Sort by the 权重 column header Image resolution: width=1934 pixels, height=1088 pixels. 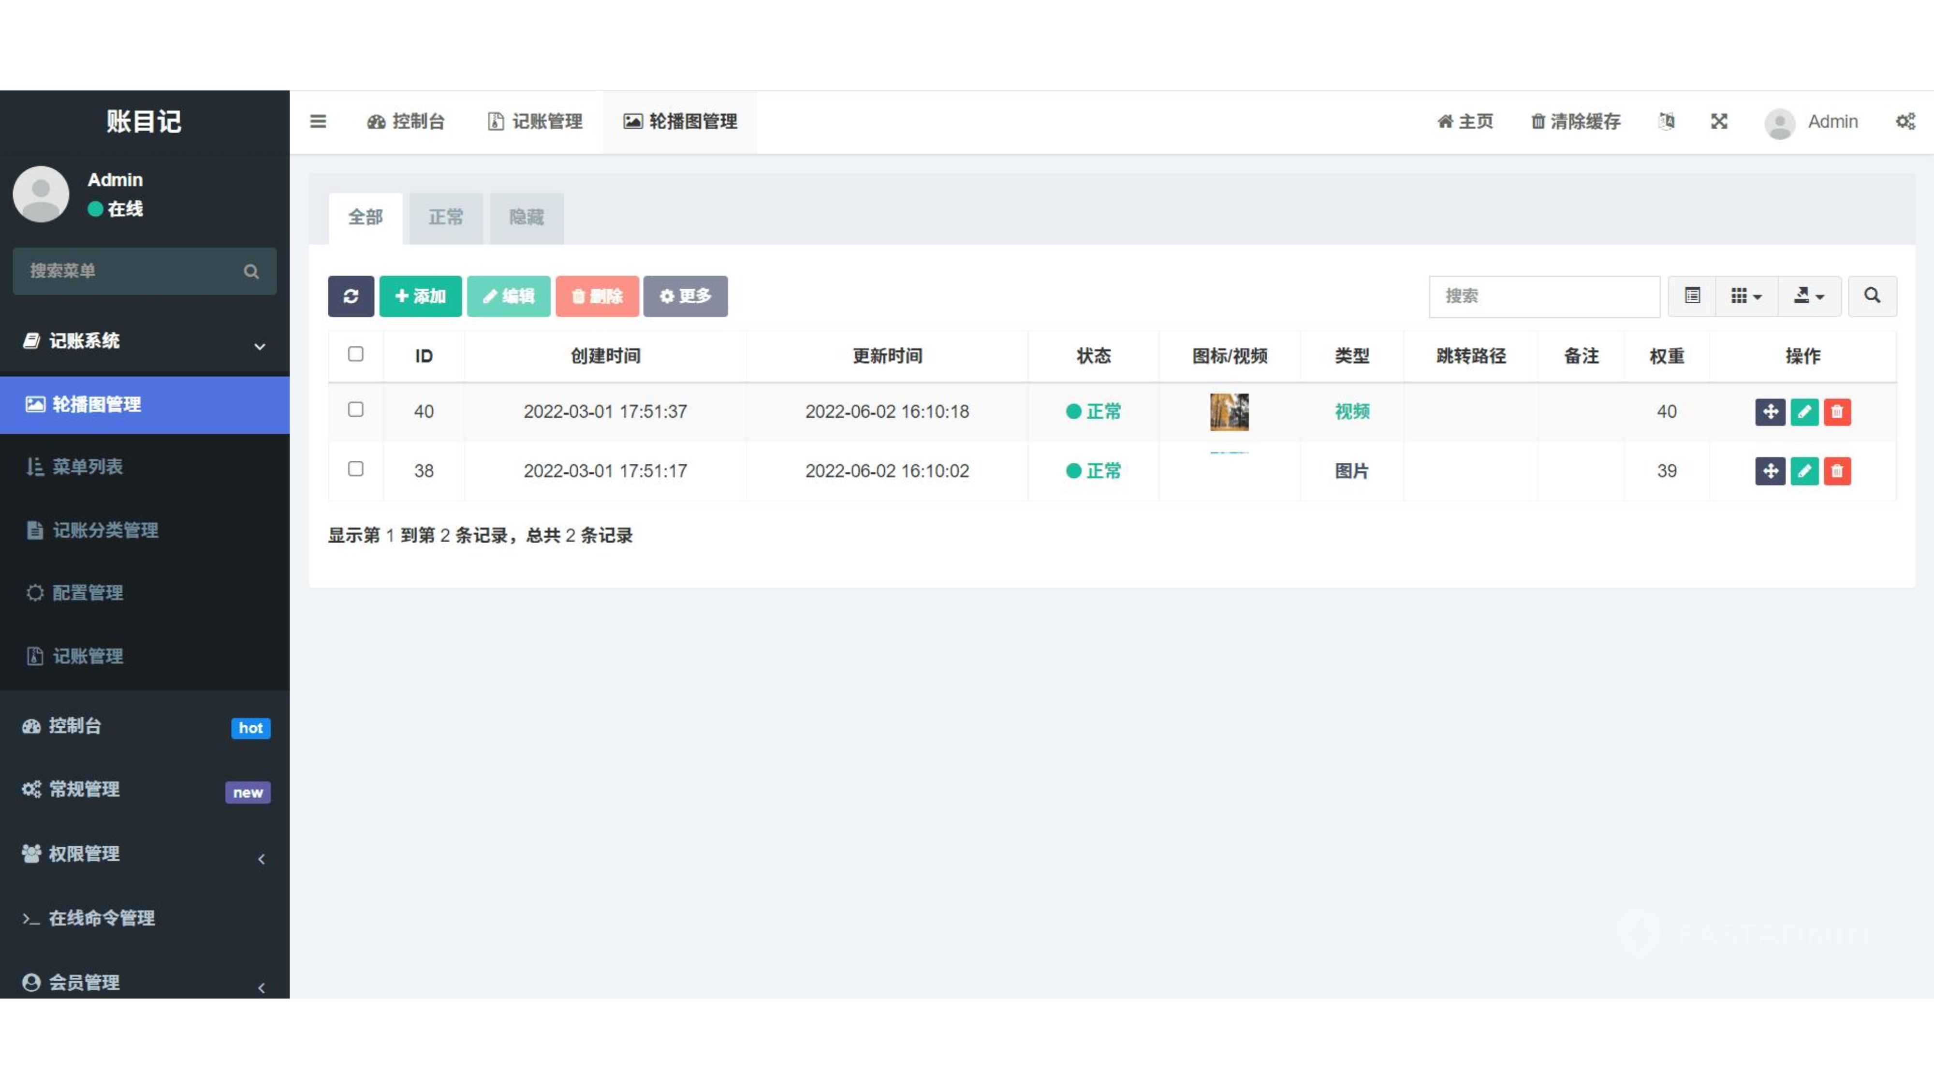click(x=1666, y=356)
